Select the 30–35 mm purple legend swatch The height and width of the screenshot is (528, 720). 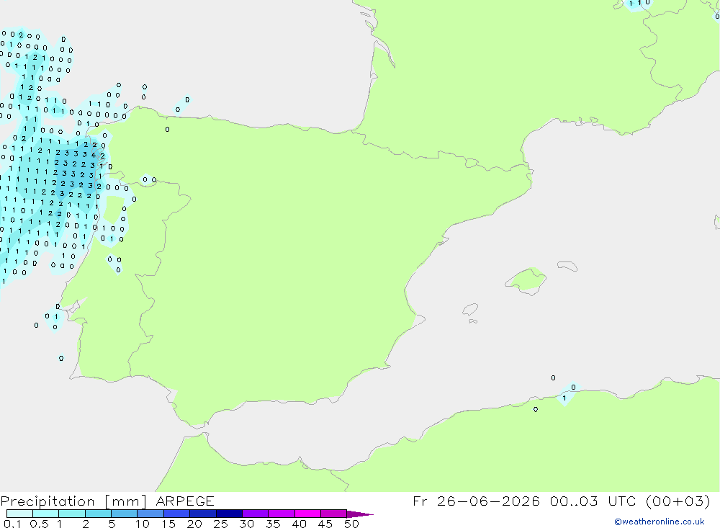coord(256,514)
